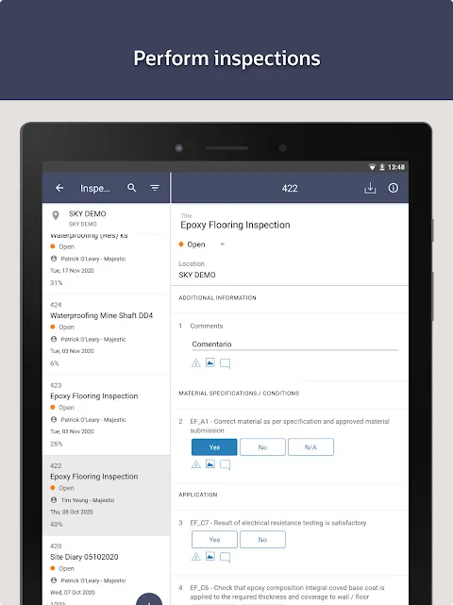Add new inspection with plus button
The height and width of the screenshot is (605, 453).
click(149, 599)
